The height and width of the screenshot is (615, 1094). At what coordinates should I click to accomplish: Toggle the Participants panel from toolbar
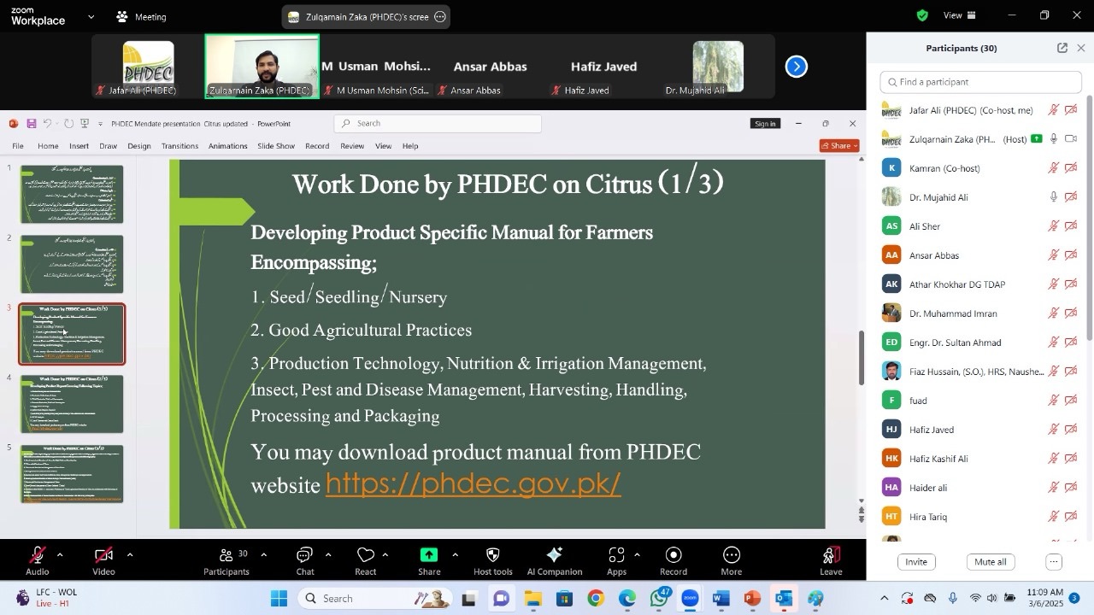[226, 556]
